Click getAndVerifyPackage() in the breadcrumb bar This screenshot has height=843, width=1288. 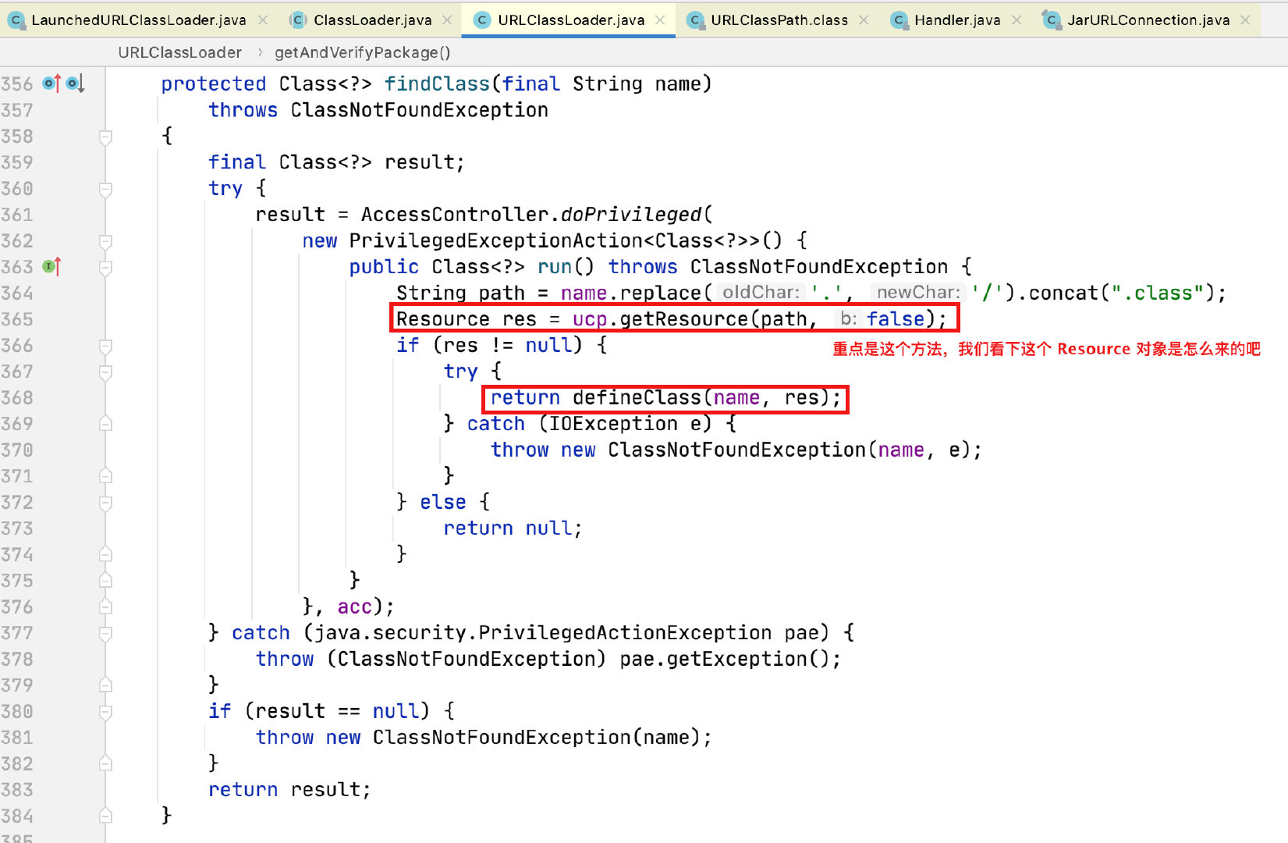[363, 52]
